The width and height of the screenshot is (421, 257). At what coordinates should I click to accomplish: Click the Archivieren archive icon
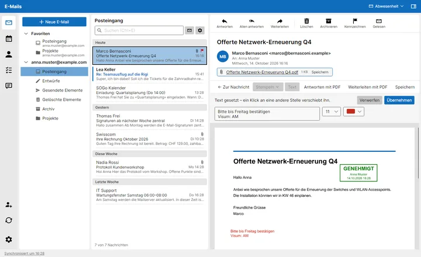(329, 23)
